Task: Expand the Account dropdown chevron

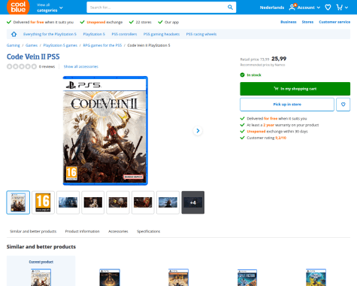Action: (319, 8)
